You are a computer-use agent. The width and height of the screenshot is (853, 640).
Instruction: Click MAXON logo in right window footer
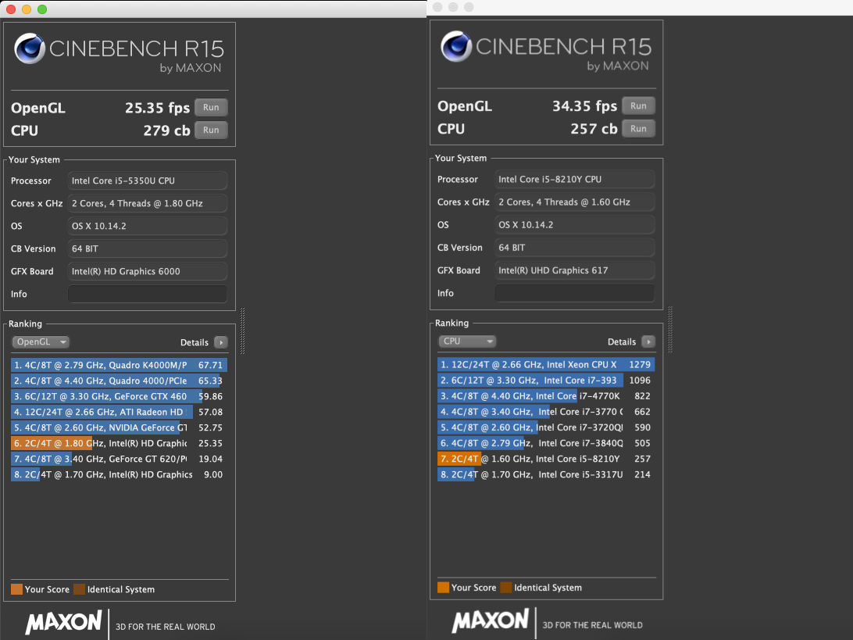tap(490, 621)
